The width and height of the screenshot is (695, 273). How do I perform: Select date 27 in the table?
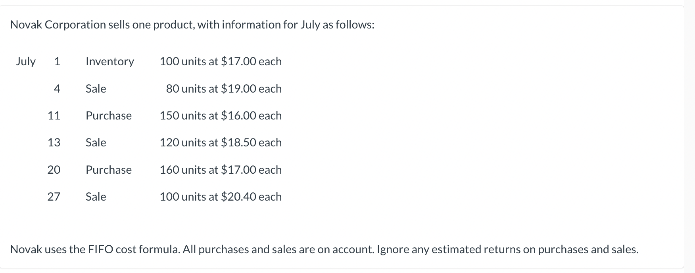54,197
